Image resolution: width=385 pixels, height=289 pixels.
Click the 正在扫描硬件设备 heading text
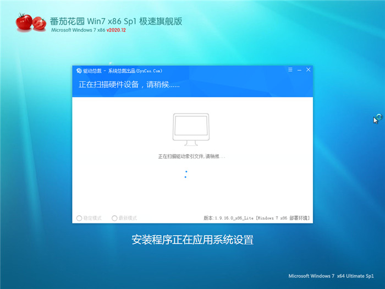[129, 85]
